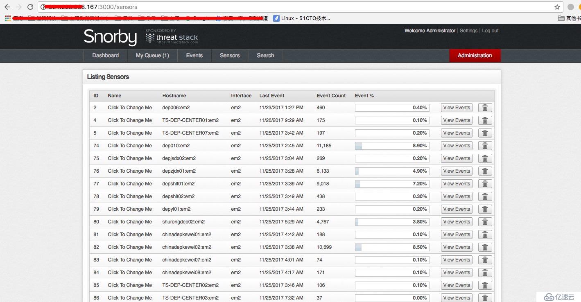Open the Administration menu

(475, 56)
